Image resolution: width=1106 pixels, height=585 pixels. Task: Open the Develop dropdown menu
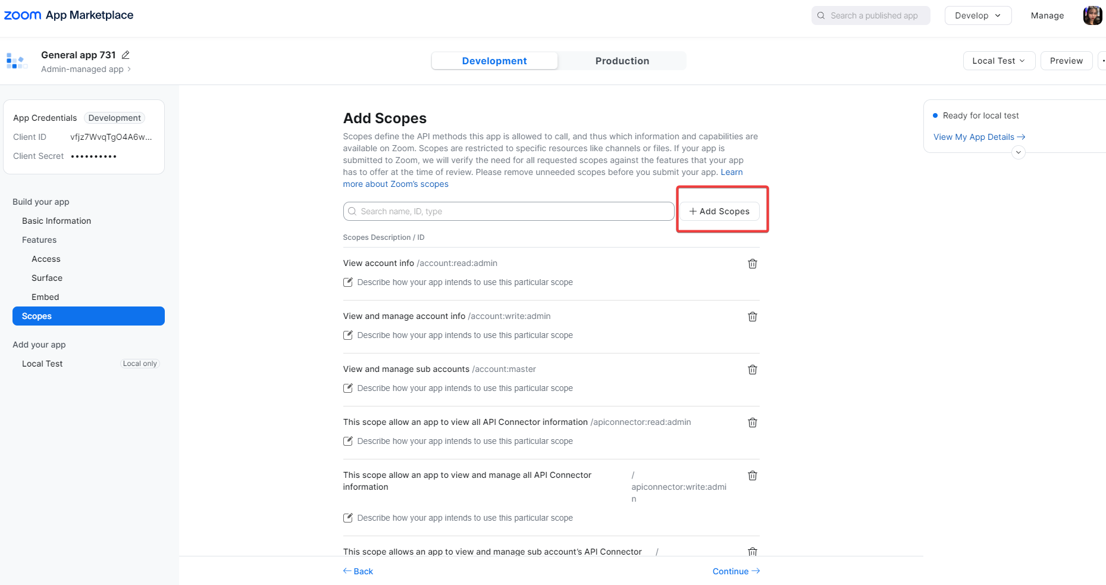coord(977,15)
